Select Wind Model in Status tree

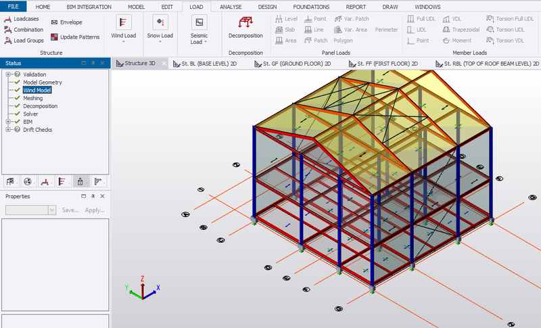pyautogui.click(x=37, y=90)
